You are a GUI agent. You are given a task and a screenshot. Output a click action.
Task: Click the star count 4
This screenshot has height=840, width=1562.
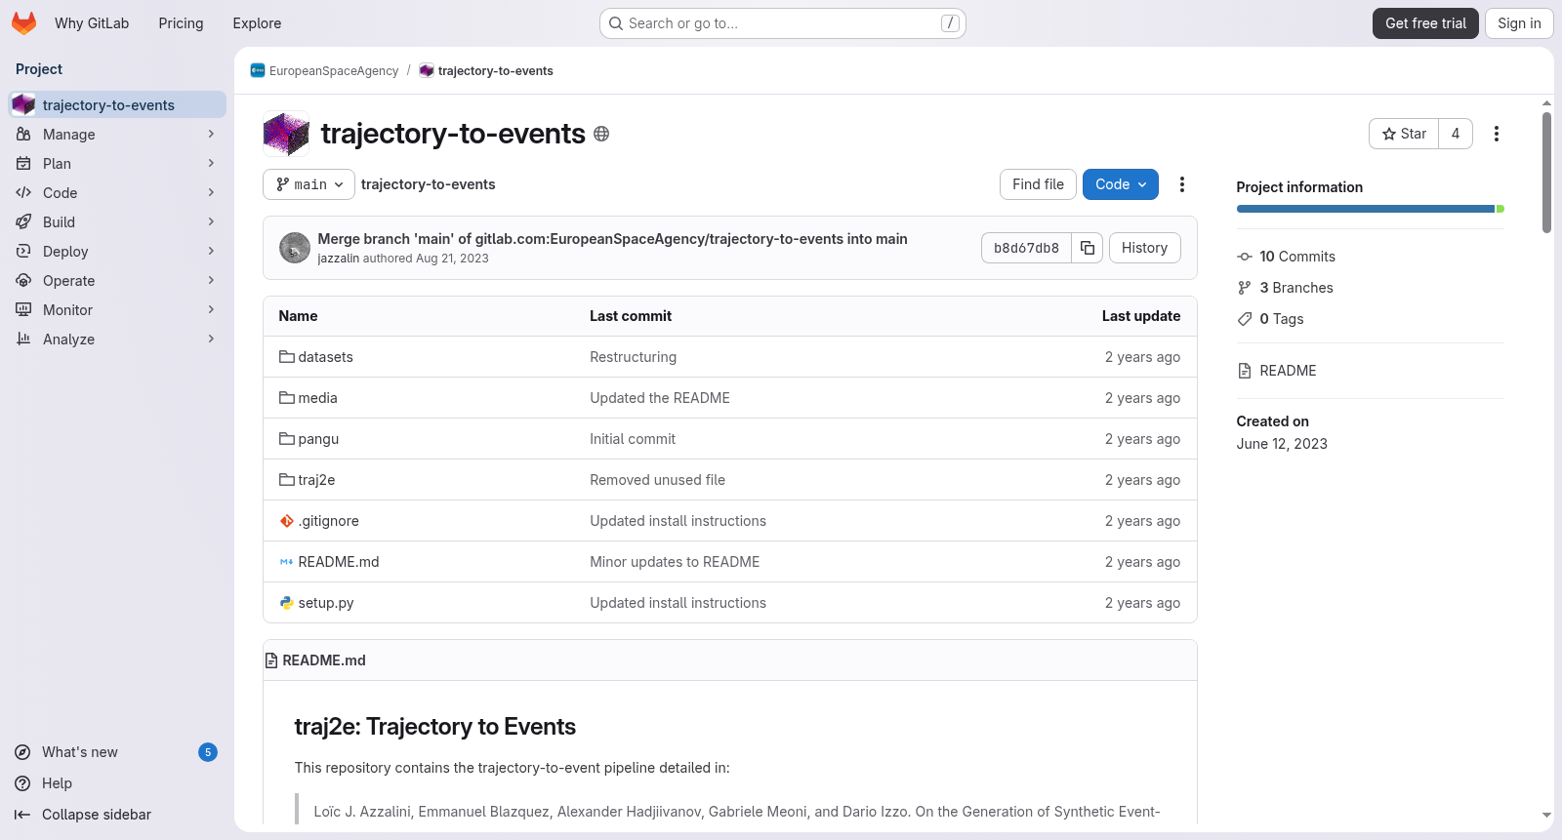[x=1456, y=134]
